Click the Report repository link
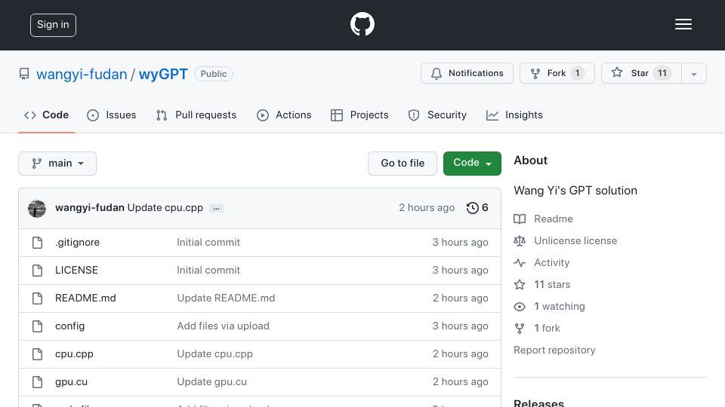 click(554, 350)
